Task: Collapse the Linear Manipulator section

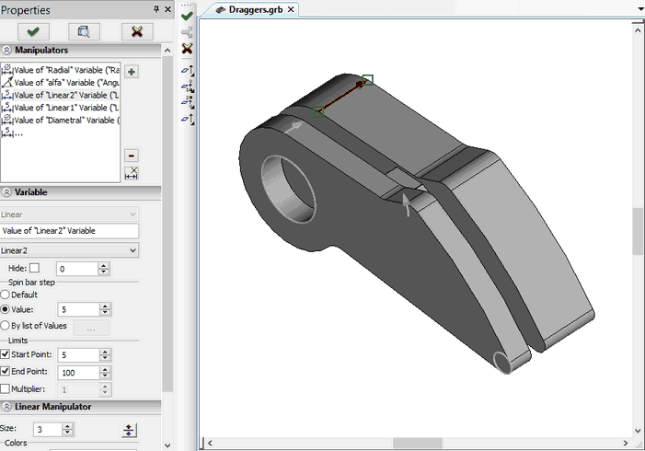Action: coord(7,406)
